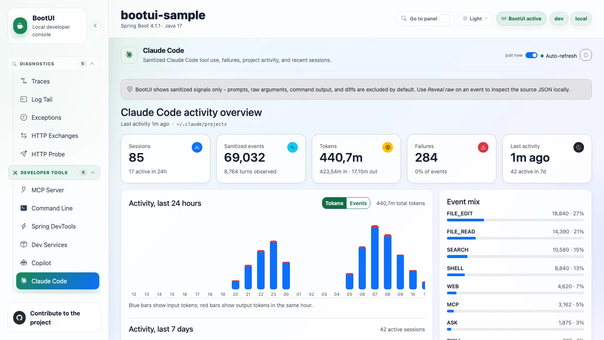
Task: Collapse the Diagnostics section chevron
Action: point(92,64)
